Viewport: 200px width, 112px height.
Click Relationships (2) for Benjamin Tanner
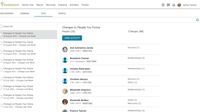136,58
